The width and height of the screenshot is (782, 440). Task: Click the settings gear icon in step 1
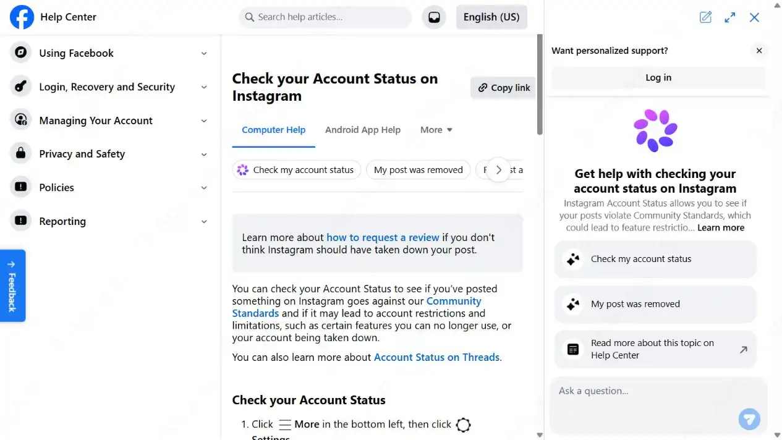(463, 425)
